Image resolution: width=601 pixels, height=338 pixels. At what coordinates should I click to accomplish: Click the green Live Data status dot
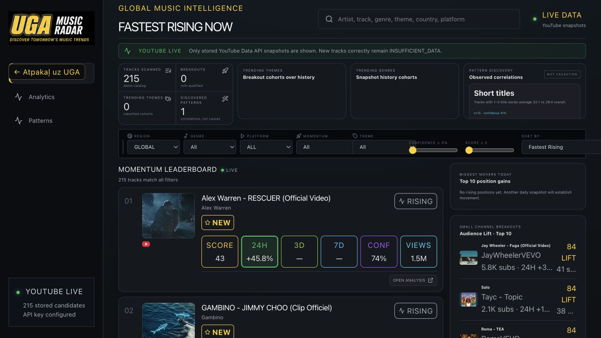(x=535, y=19)
